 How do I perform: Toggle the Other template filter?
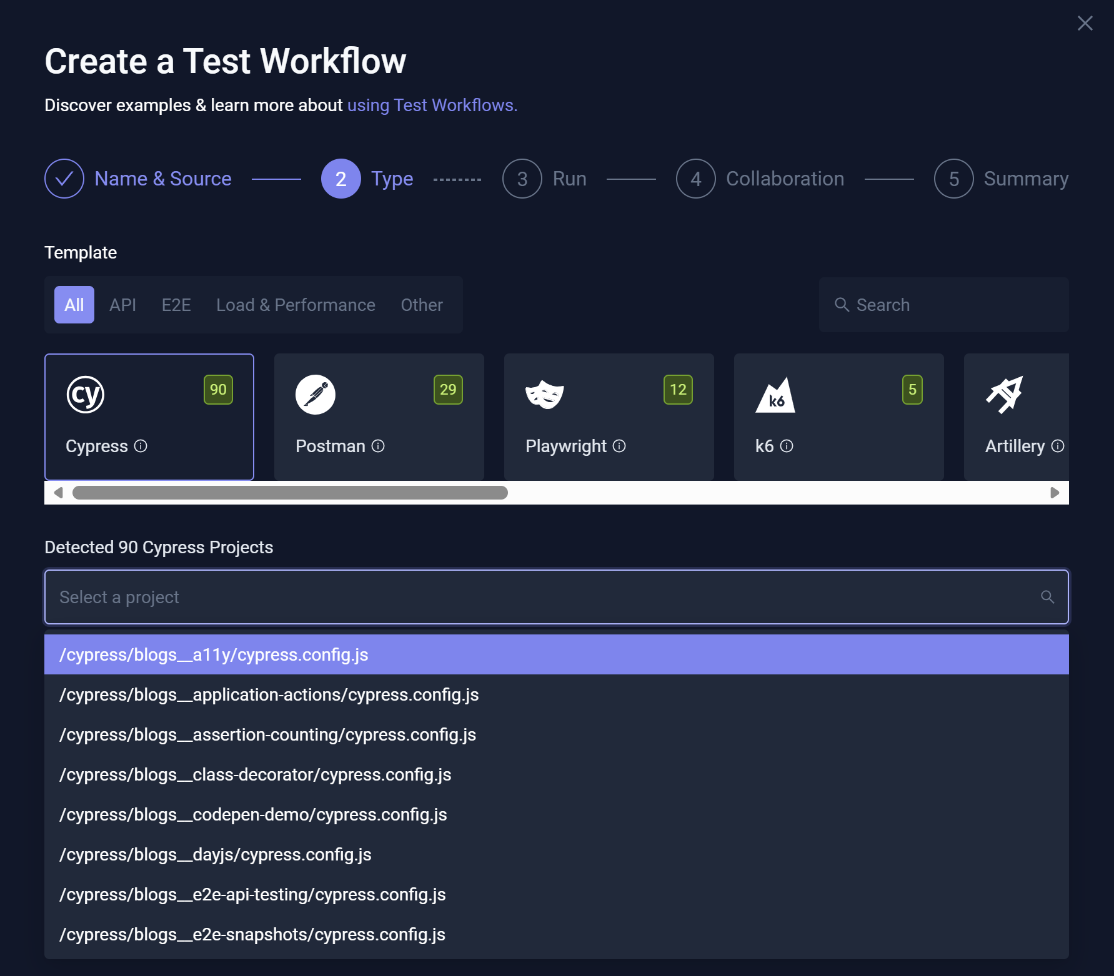point(421,305)
